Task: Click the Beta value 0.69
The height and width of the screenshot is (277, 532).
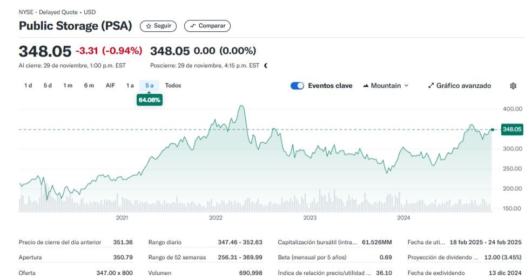Action: [x=386, y=258]
